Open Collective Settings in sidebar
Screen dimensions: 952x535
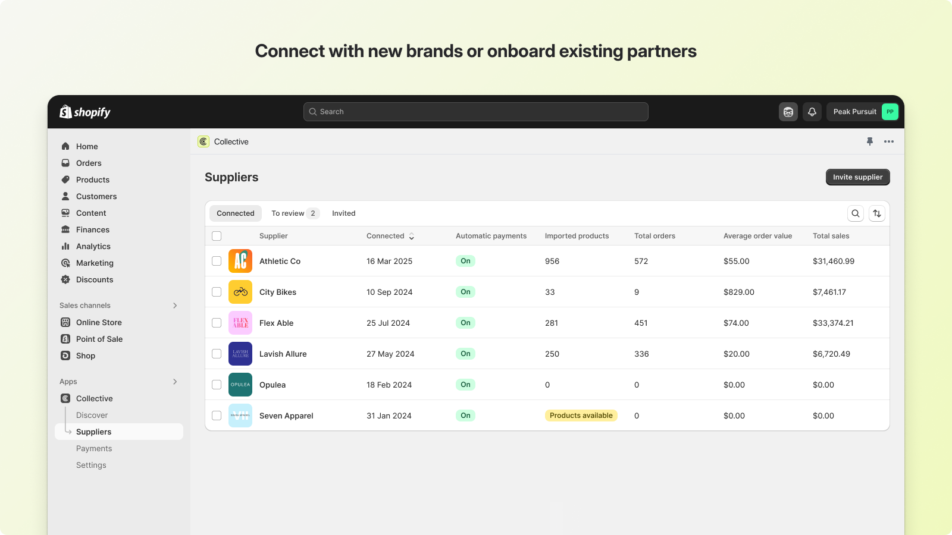click(x=91, y=465)
